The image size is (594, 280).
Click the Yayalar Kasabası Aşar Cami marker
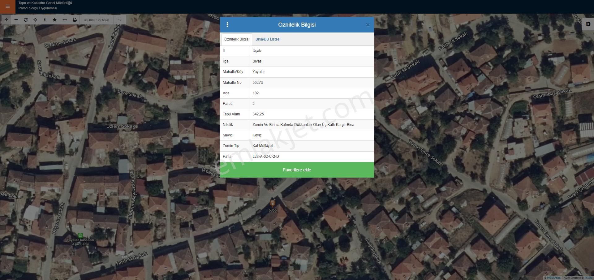[80, 236]
